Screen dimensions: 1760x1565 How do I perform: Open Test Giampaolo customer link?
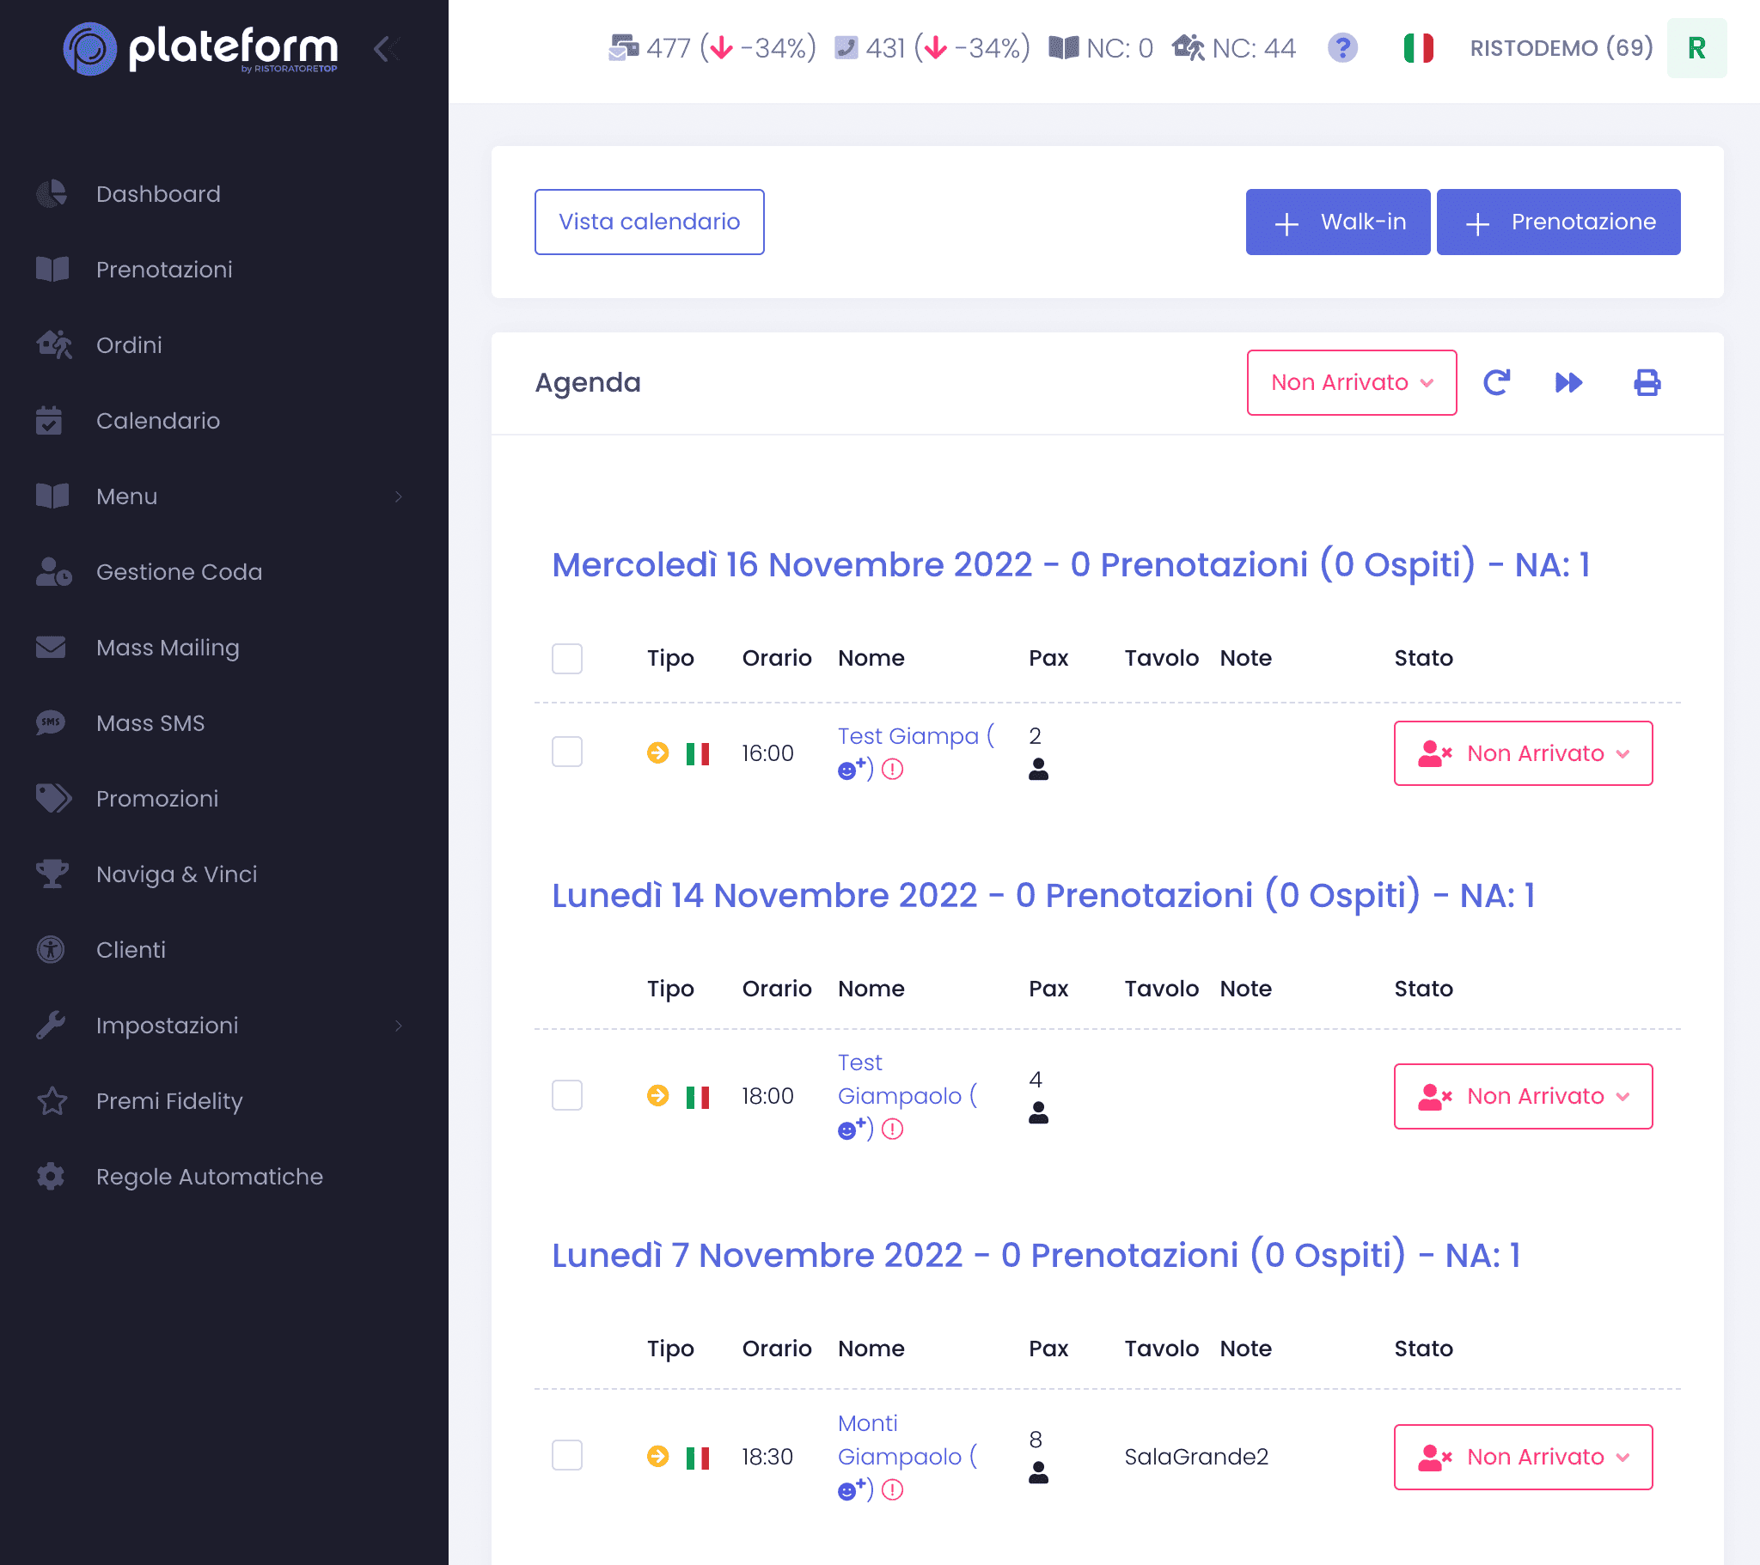pos(900,1080)
